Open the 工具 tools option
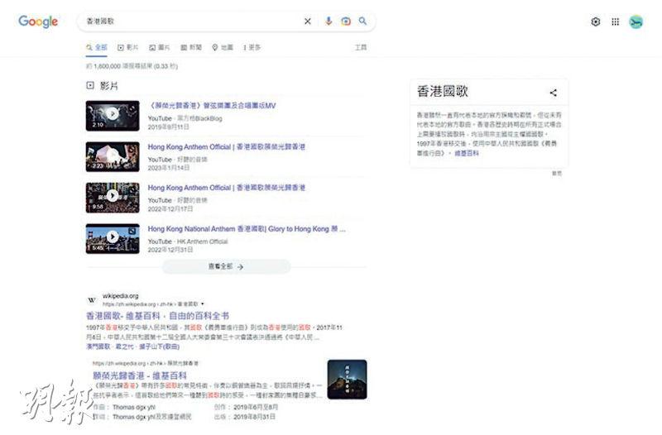Image resolution: width=662 pixels, height=435 pixels. [361, 47]
